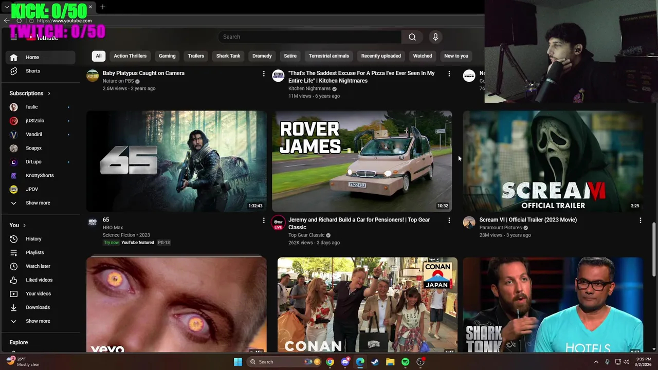Open Google Chrome from the taskbar
Image resolution: width=658 pixels, height=370 pixels.
[x=330, y=362]
